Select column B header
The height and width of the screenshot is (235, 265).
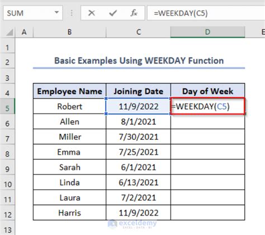(x=70, y=32)
